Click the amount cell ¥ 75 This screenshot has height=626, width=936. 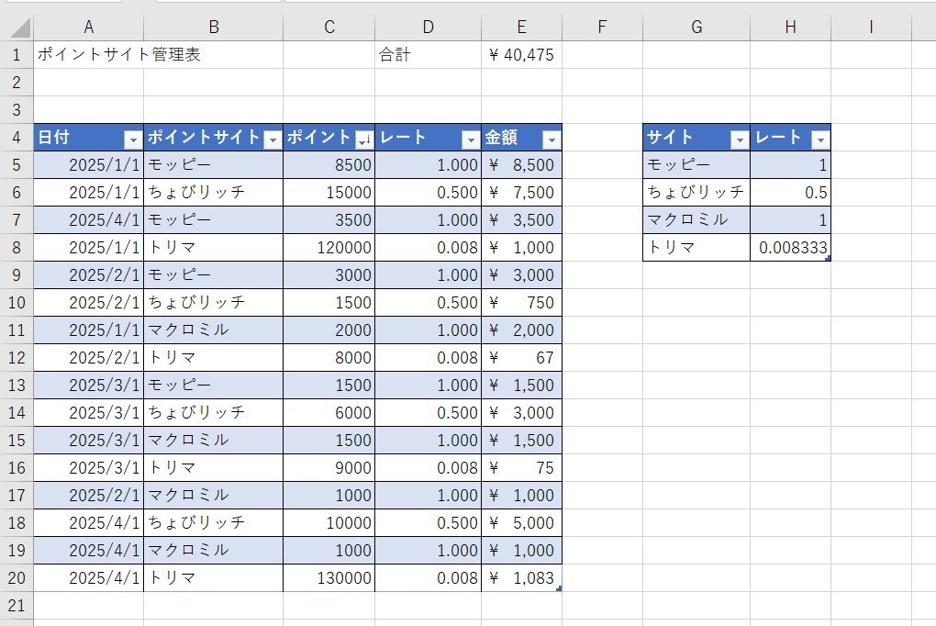(x=522, y=468)
